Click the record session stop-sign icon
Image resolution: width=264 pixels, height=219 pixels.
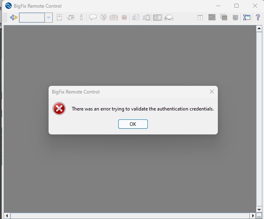(124, 17)
